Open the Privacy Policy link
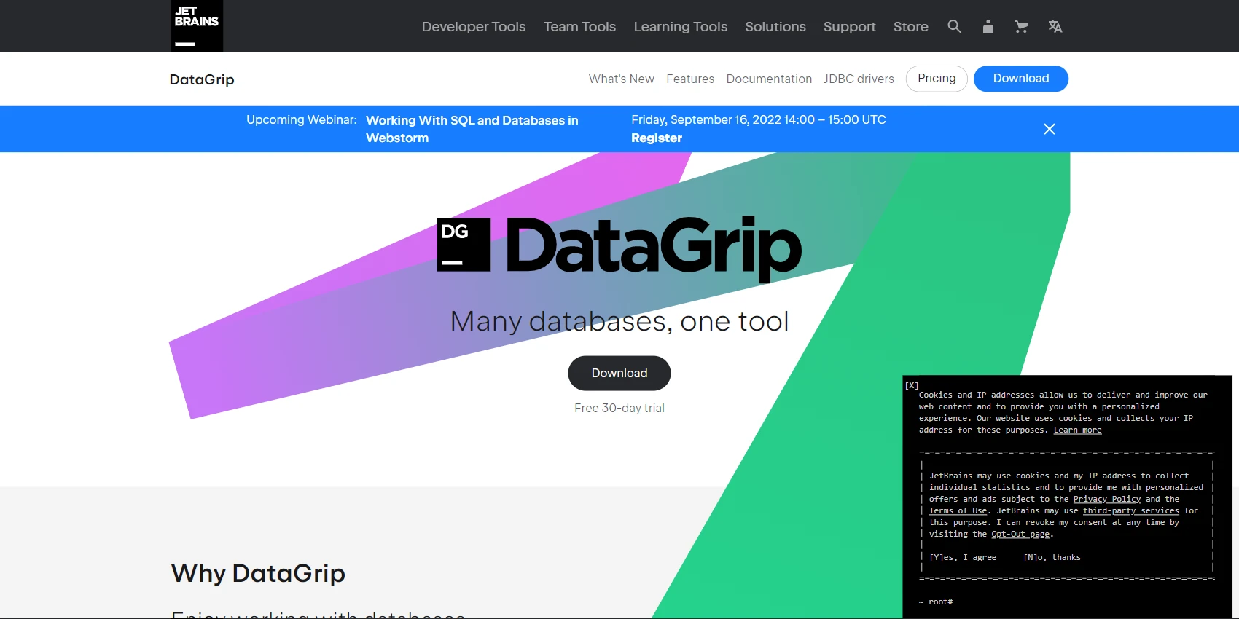Screen dimensions: 1239x619 (x=1107, y=499)
